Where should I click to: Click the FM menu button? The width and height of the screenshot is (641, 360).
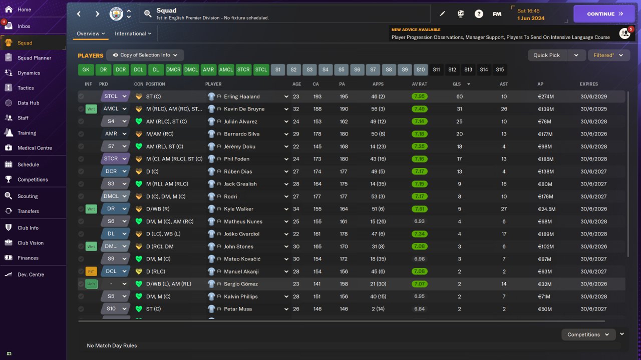point(497,14)
